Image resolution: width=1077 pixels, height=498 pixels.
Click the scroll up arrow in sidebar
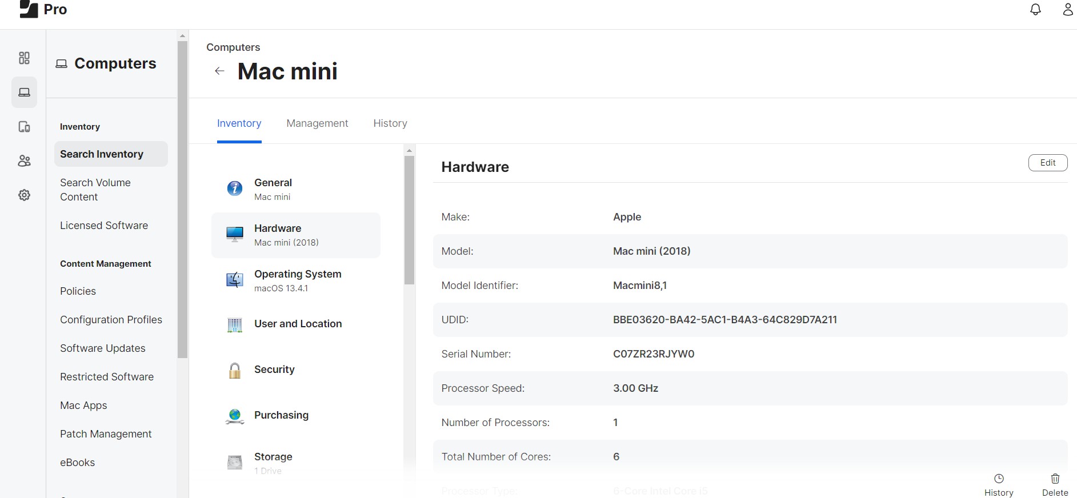point(182,35)
